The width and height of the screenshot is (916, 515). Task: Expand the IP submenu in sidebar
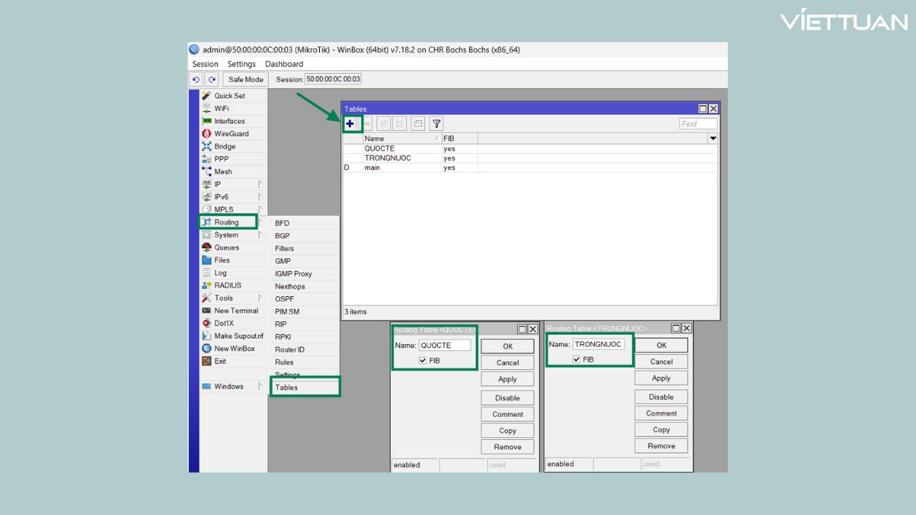click(218, 185)
